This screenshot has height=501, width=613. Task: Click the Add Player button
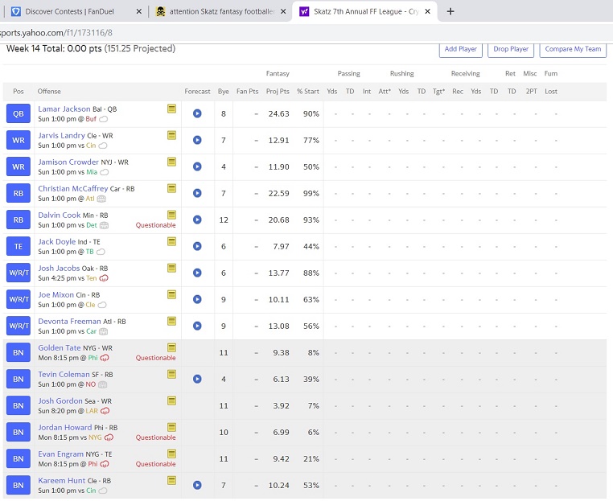[460, 49]
